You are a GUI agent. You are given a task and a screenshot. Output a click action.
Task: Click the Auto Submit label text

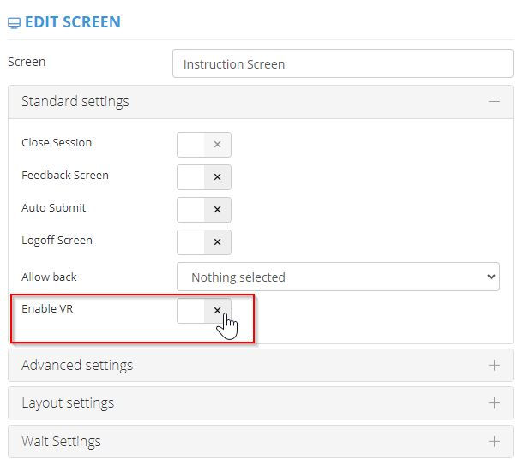[53, 208]
